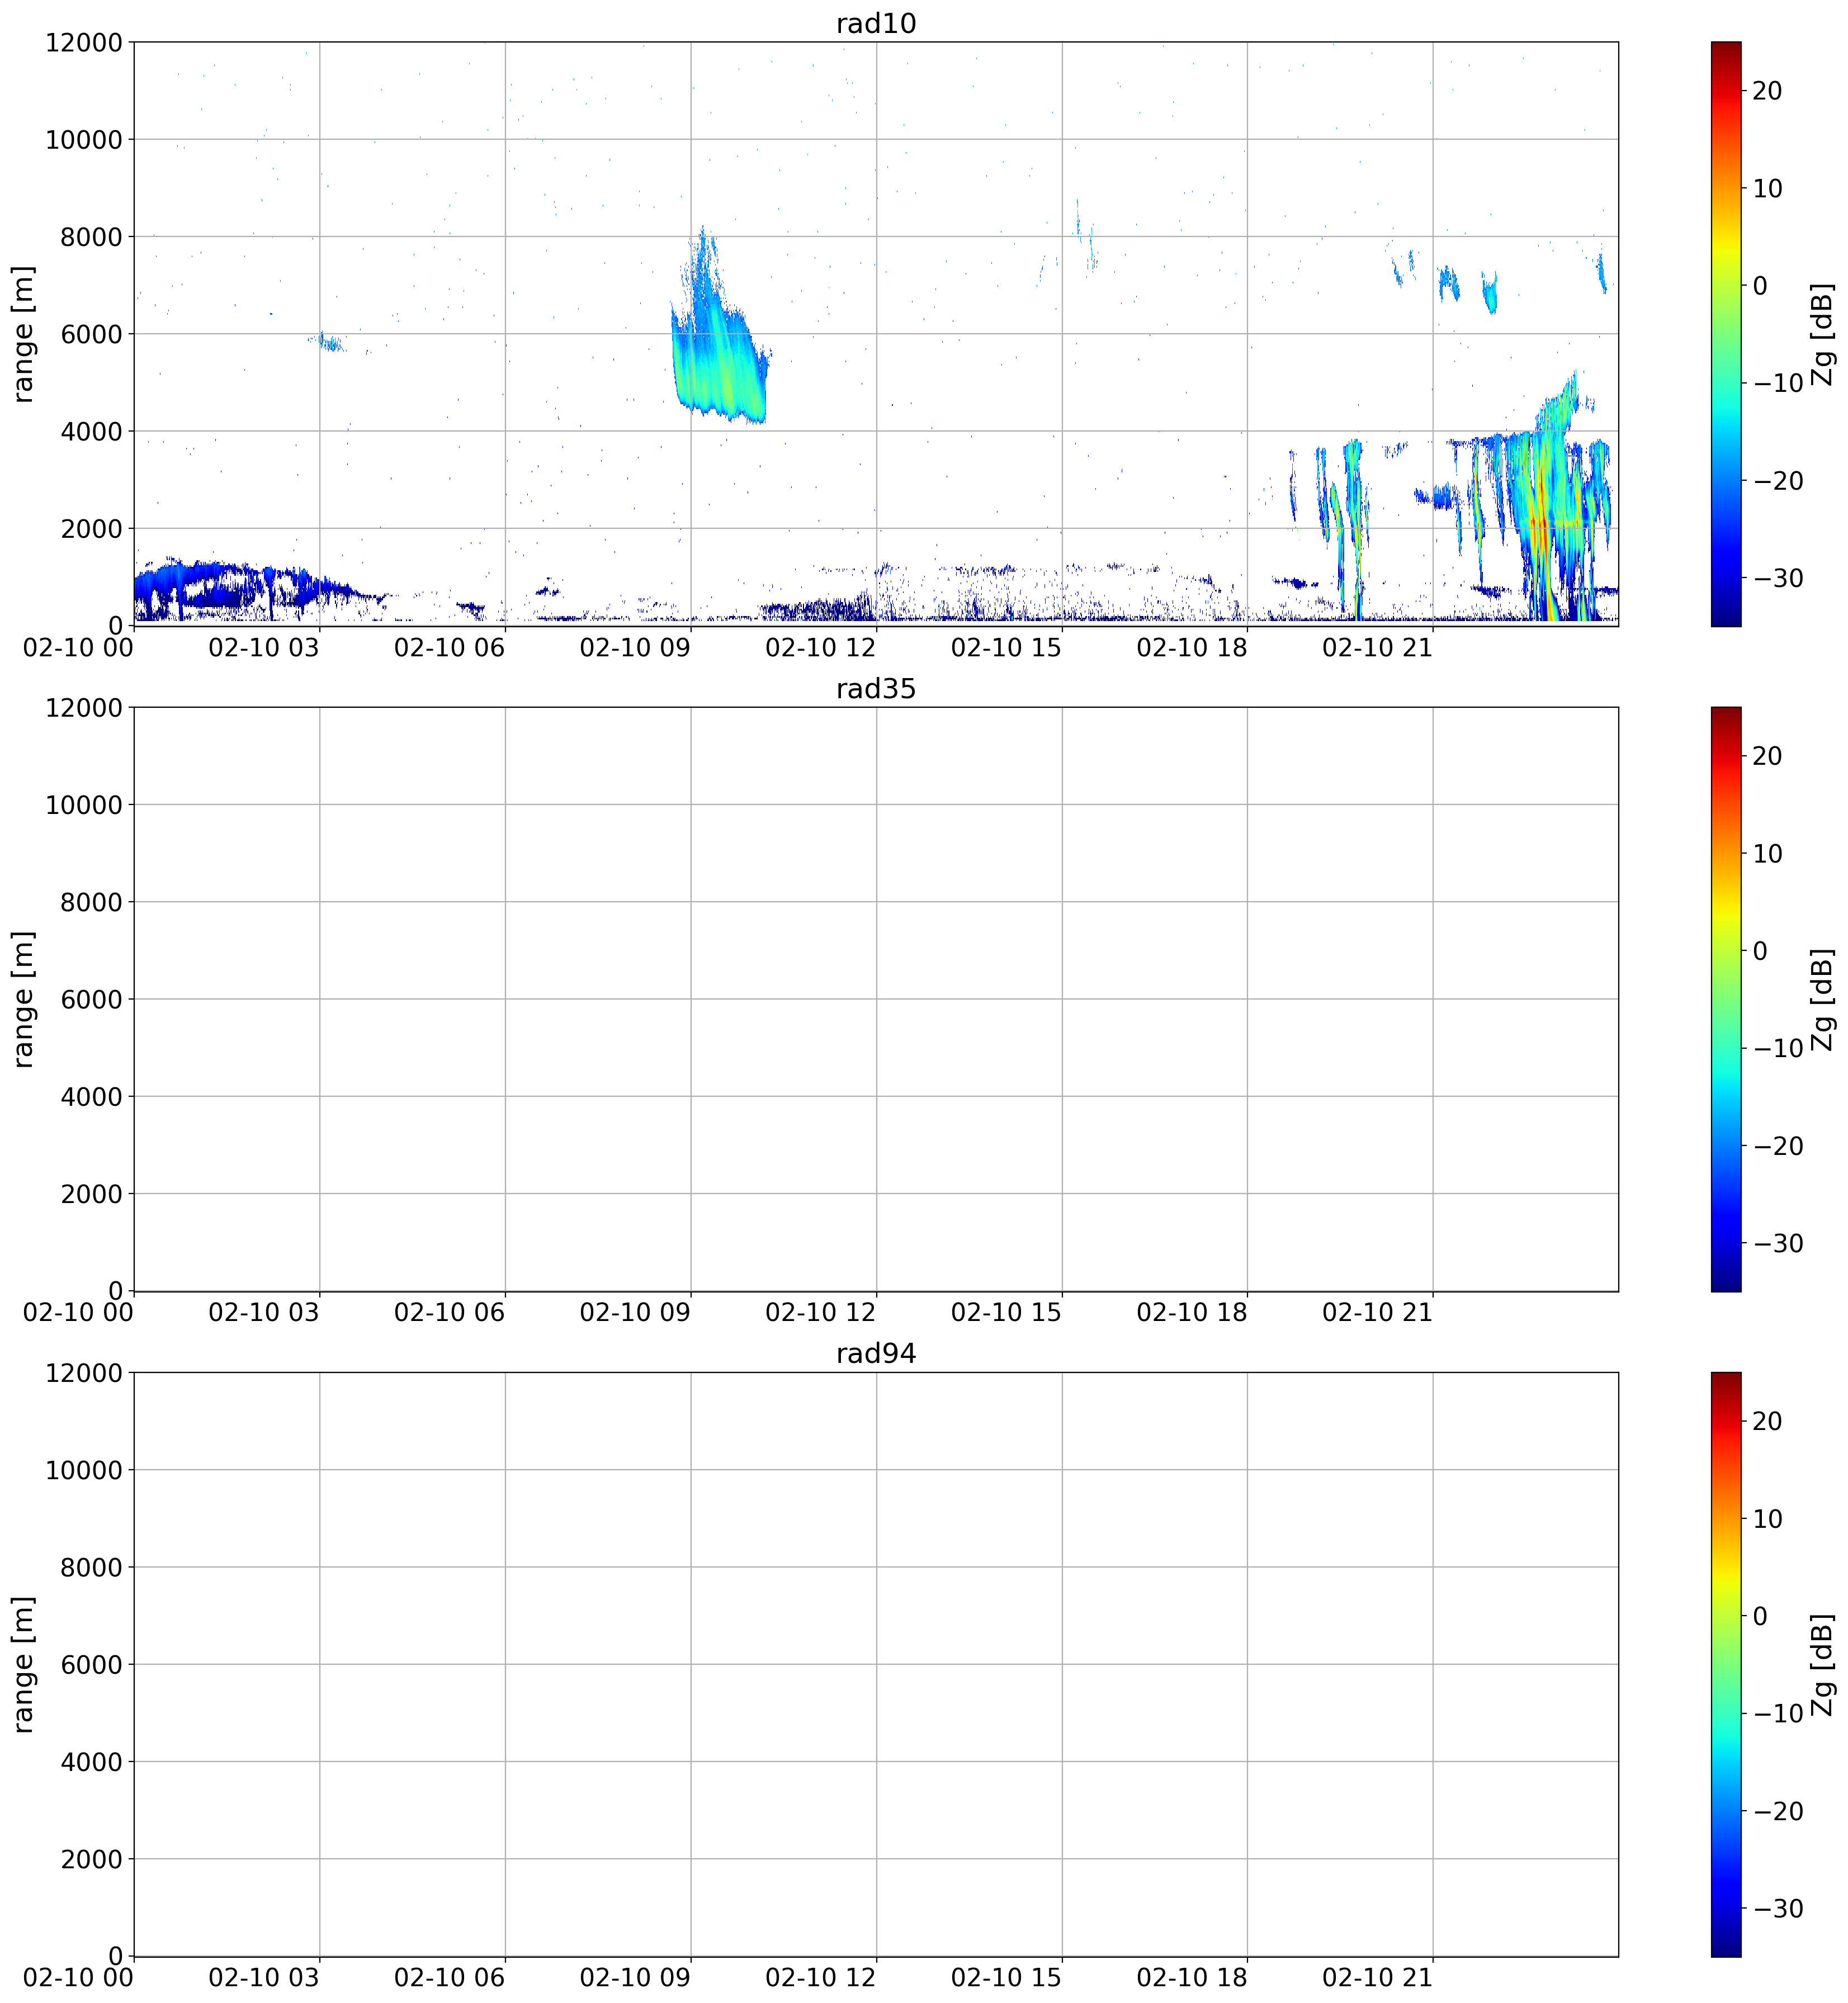Click the rad94 y-axis tick 10000
This screenshot has width=1848, height=2003.
point(85,1470)
